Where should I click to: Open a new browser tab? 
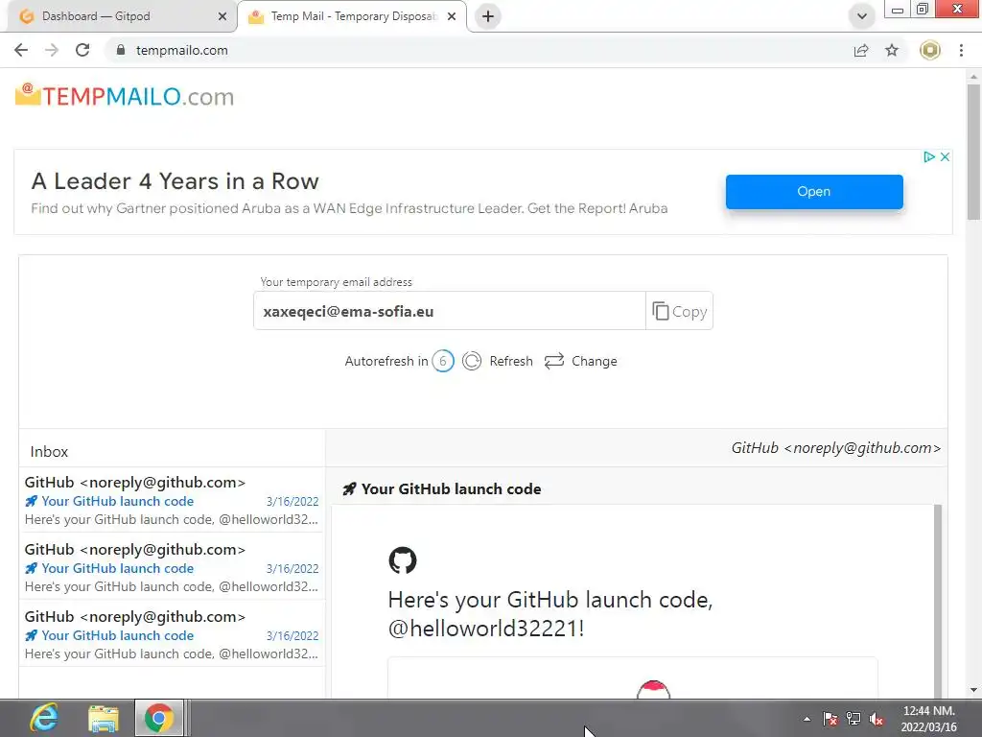[488, 16]
